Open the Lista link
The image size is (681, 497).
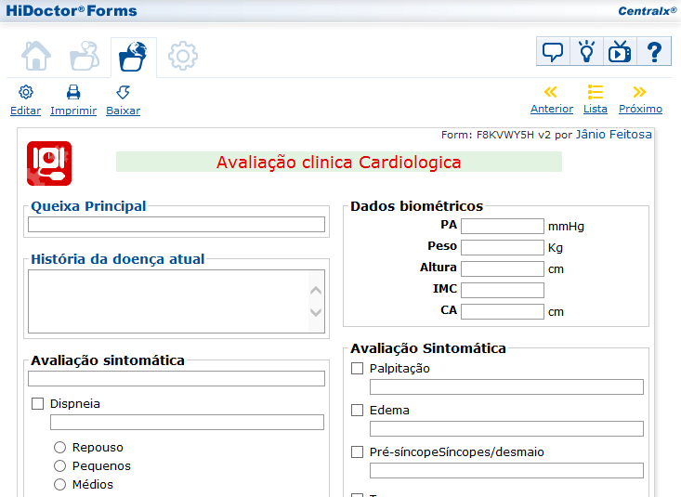coord(595,109)
